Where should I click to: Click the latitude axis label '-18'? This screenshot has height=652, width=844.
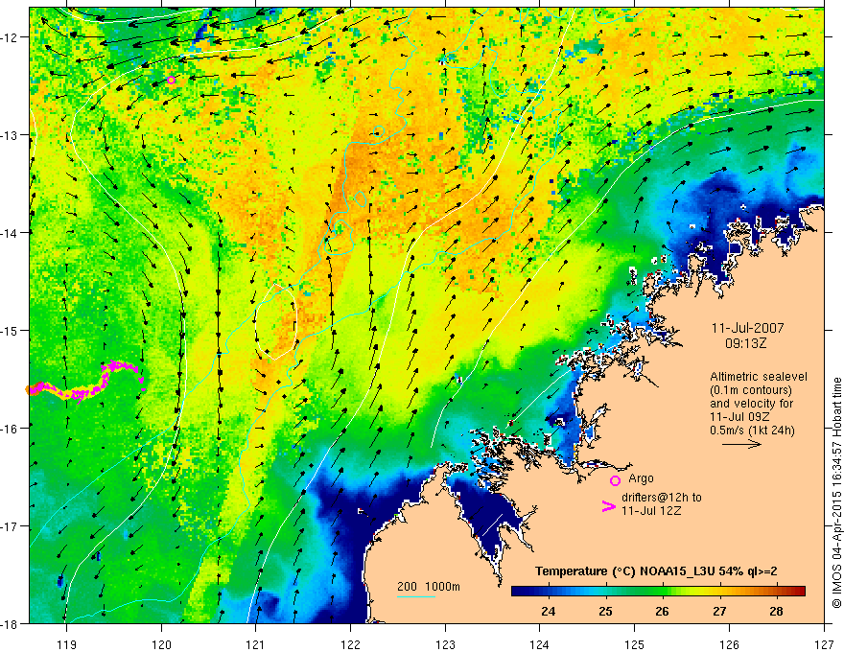[10, 623]
